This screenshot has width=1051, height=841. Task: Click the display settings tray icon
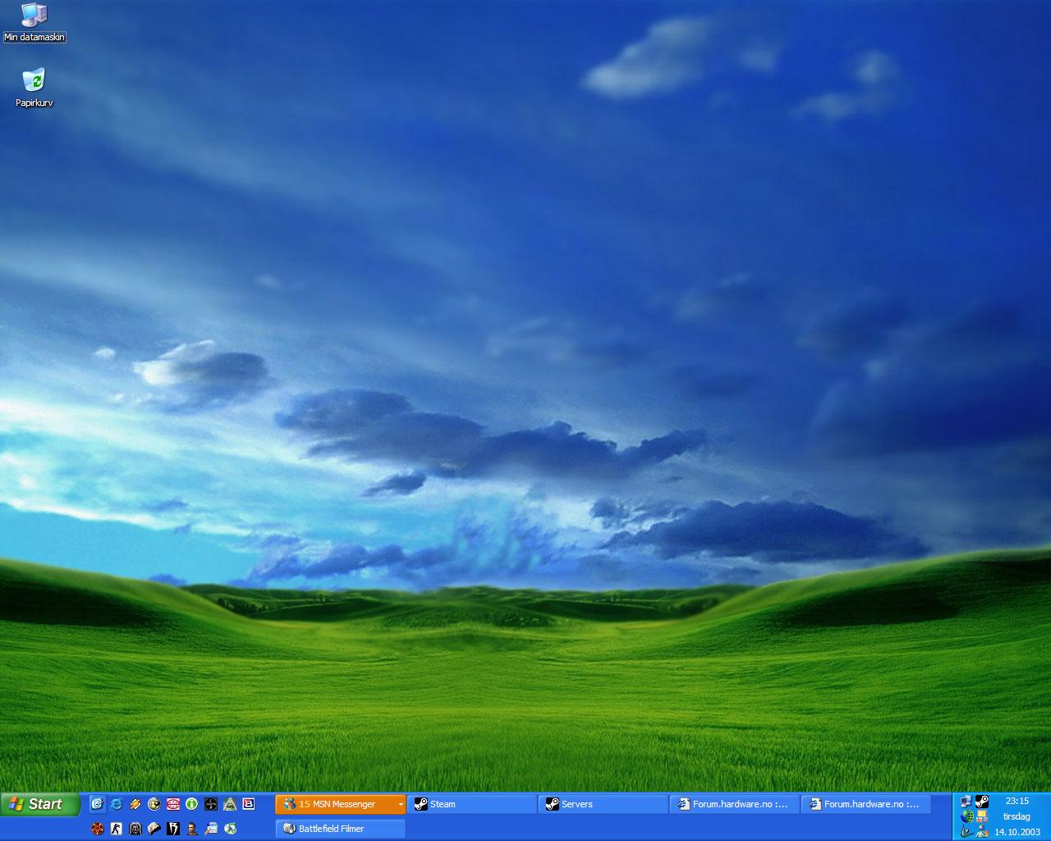982,816
